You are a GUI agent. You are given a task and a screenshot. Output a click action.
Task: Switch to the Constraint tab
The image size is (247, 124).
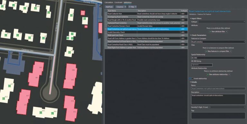pos(118,3)
